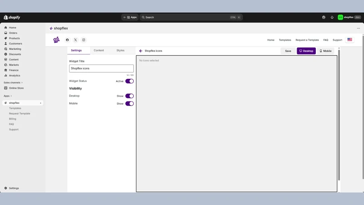
Task: Pin the shopflex app in sidebar
Action: (x=40, y=103)
